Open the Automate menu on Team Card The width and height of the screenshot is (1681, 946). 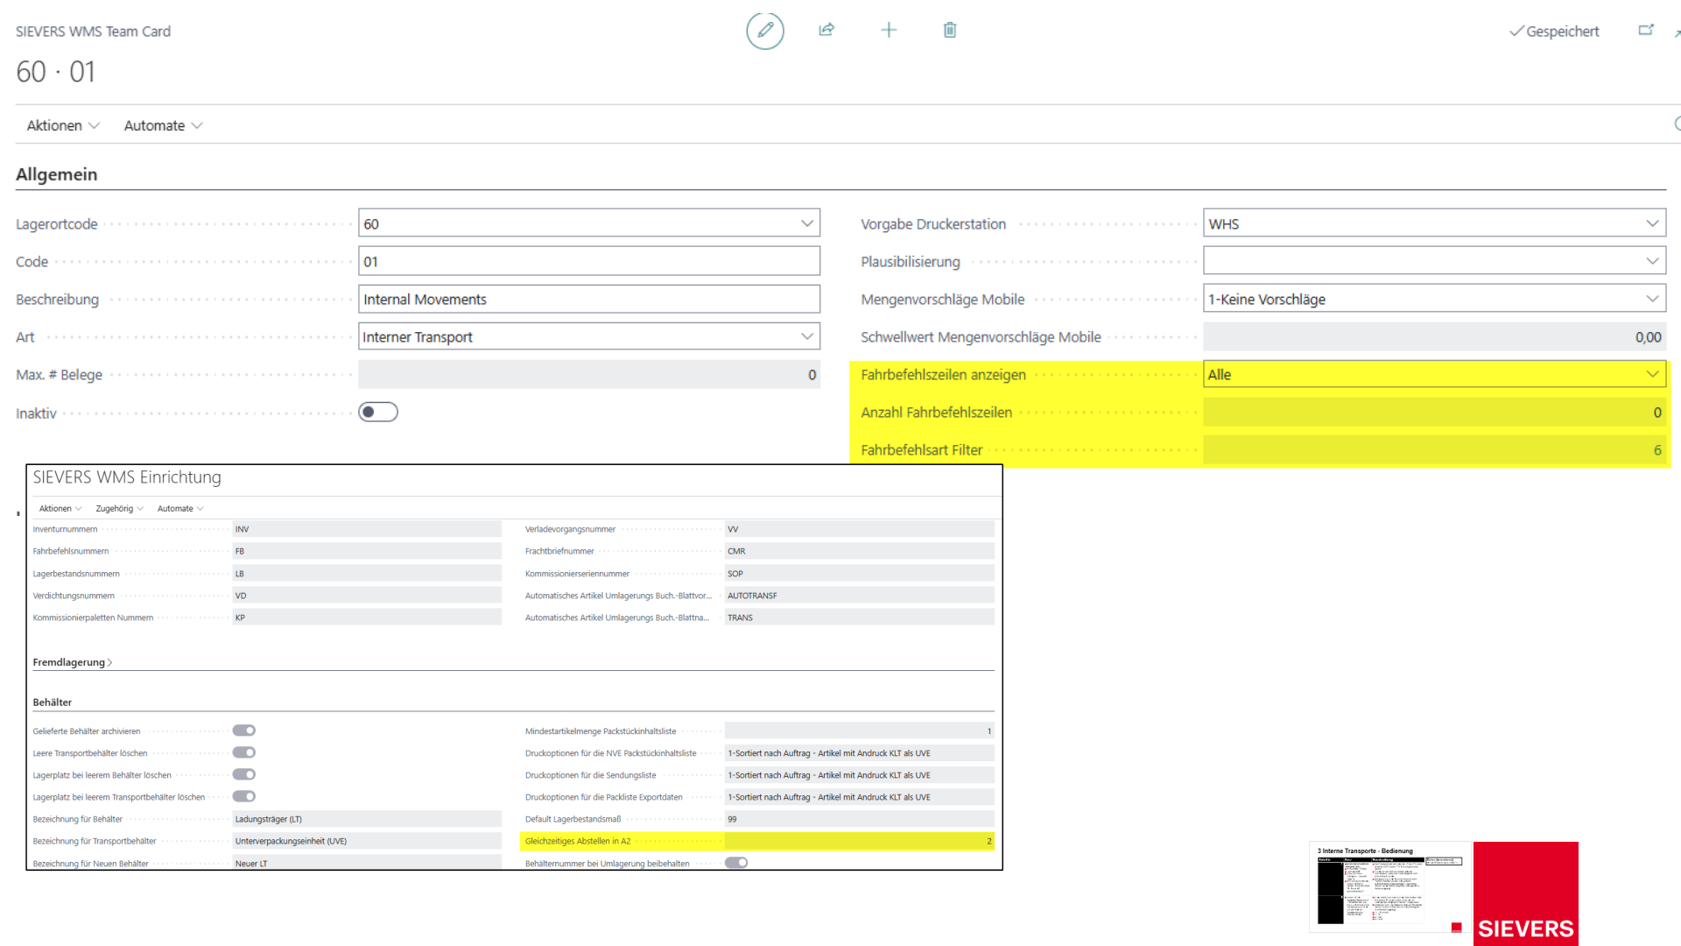pos(163,125)
